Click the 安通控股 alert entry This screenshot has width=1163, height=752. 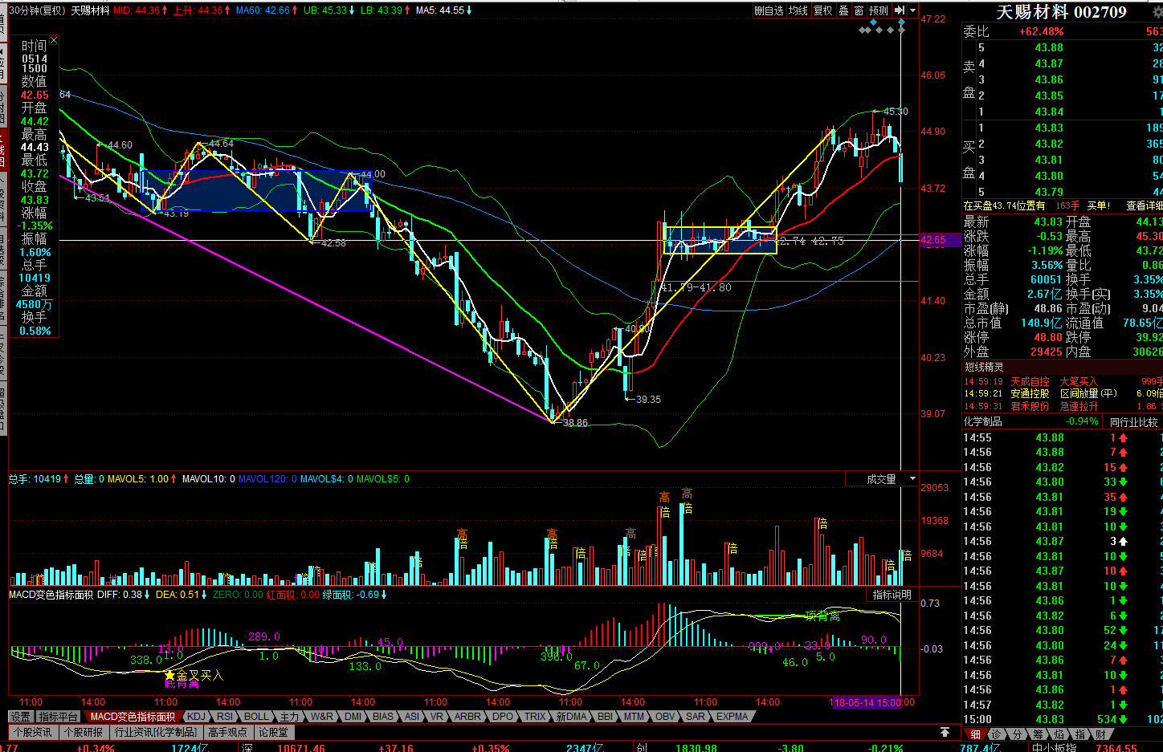[1030, 394]
